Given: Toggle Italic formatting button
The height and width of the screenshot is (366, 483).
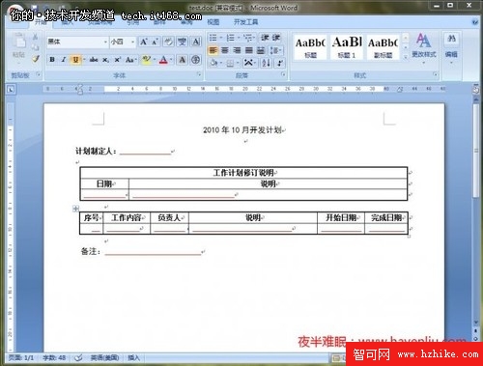Looking at the screenshot, I should [64, 60].
